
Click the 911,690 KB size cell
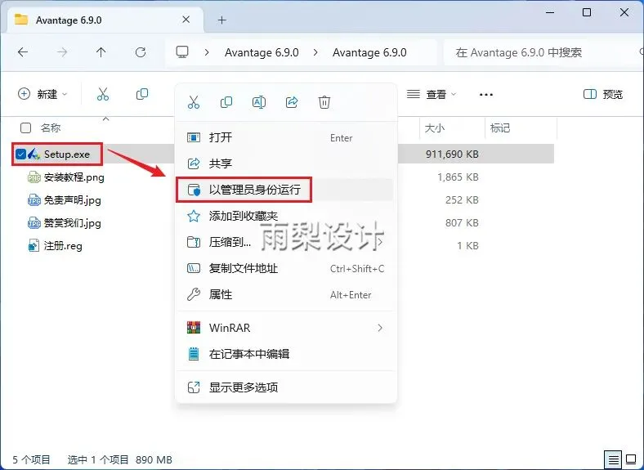452,154
